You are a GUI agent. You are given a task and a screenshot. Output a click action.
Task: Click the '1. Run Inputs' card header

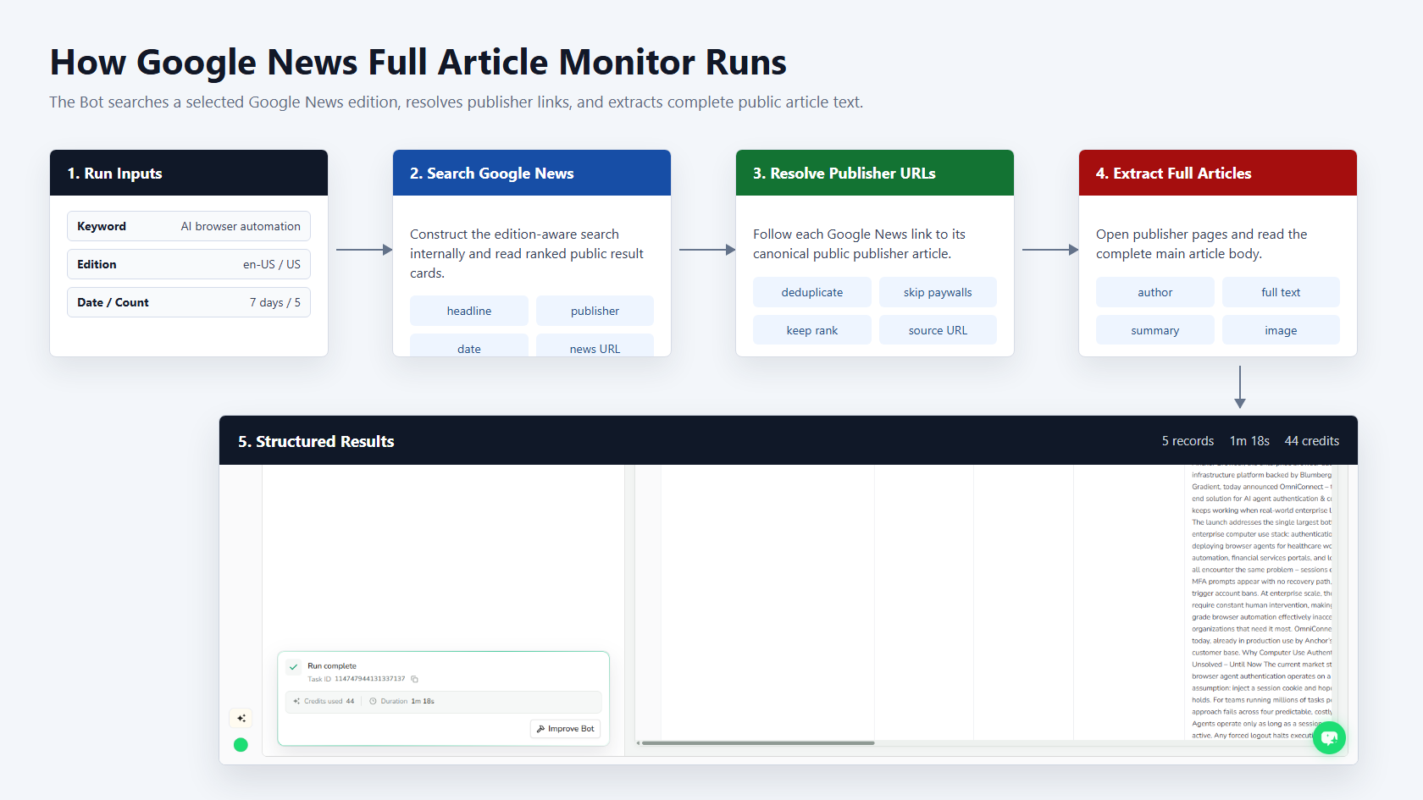[x=189, y=173]
